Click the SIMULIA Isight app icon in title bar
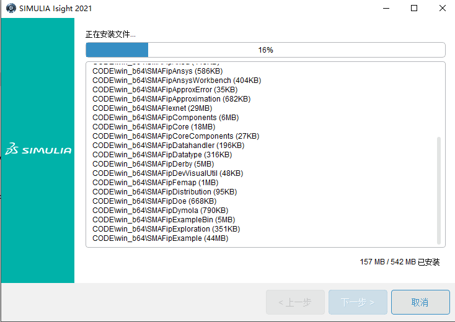 11,8
